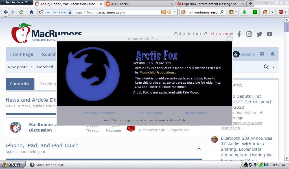Open the Watched menu item
The image size is (289, 169).
(45, 67)
